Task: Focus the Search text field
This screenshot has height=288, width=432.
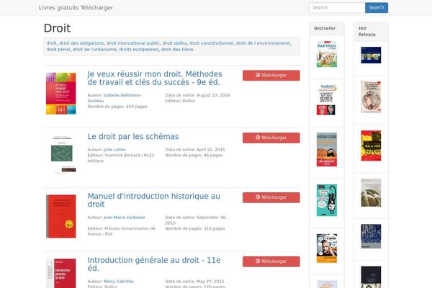Action: [337, 8]
